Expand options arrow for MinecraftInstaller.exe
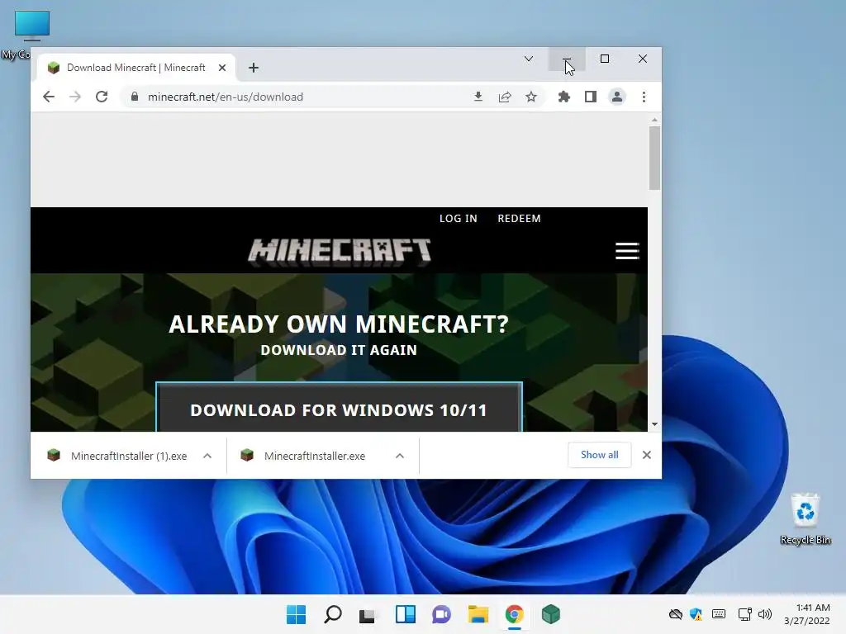This screenshot has width=846, height=634. tap(400, 456)
